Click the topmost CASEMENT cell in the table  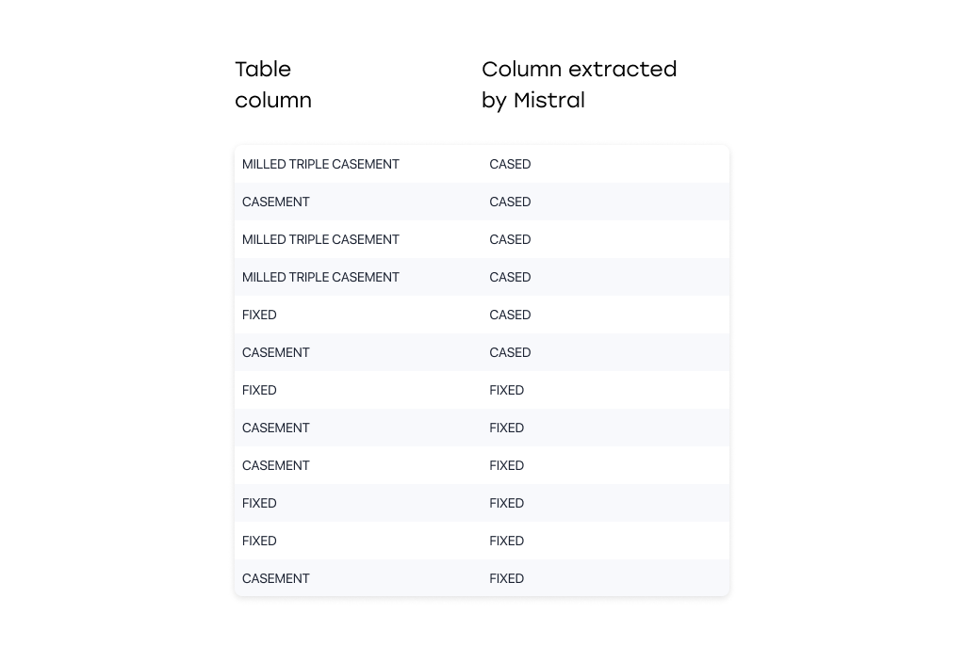(x=276, y=202)
